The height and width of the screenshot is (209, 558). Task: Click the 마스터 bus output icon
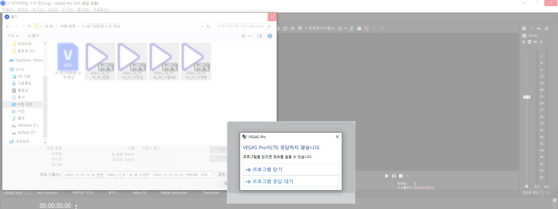point(524,36)
